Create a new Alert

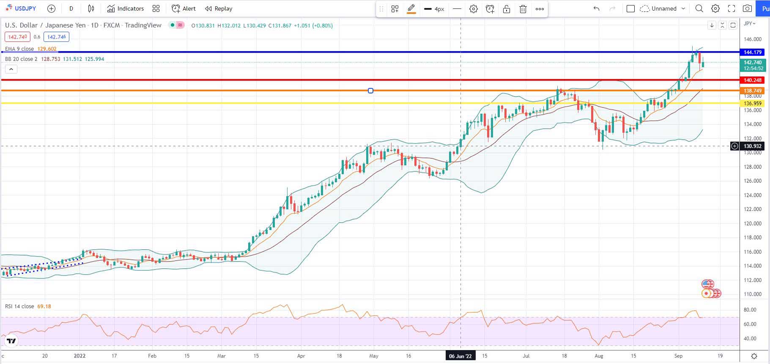pyautogui.click(x=184, y=8)
